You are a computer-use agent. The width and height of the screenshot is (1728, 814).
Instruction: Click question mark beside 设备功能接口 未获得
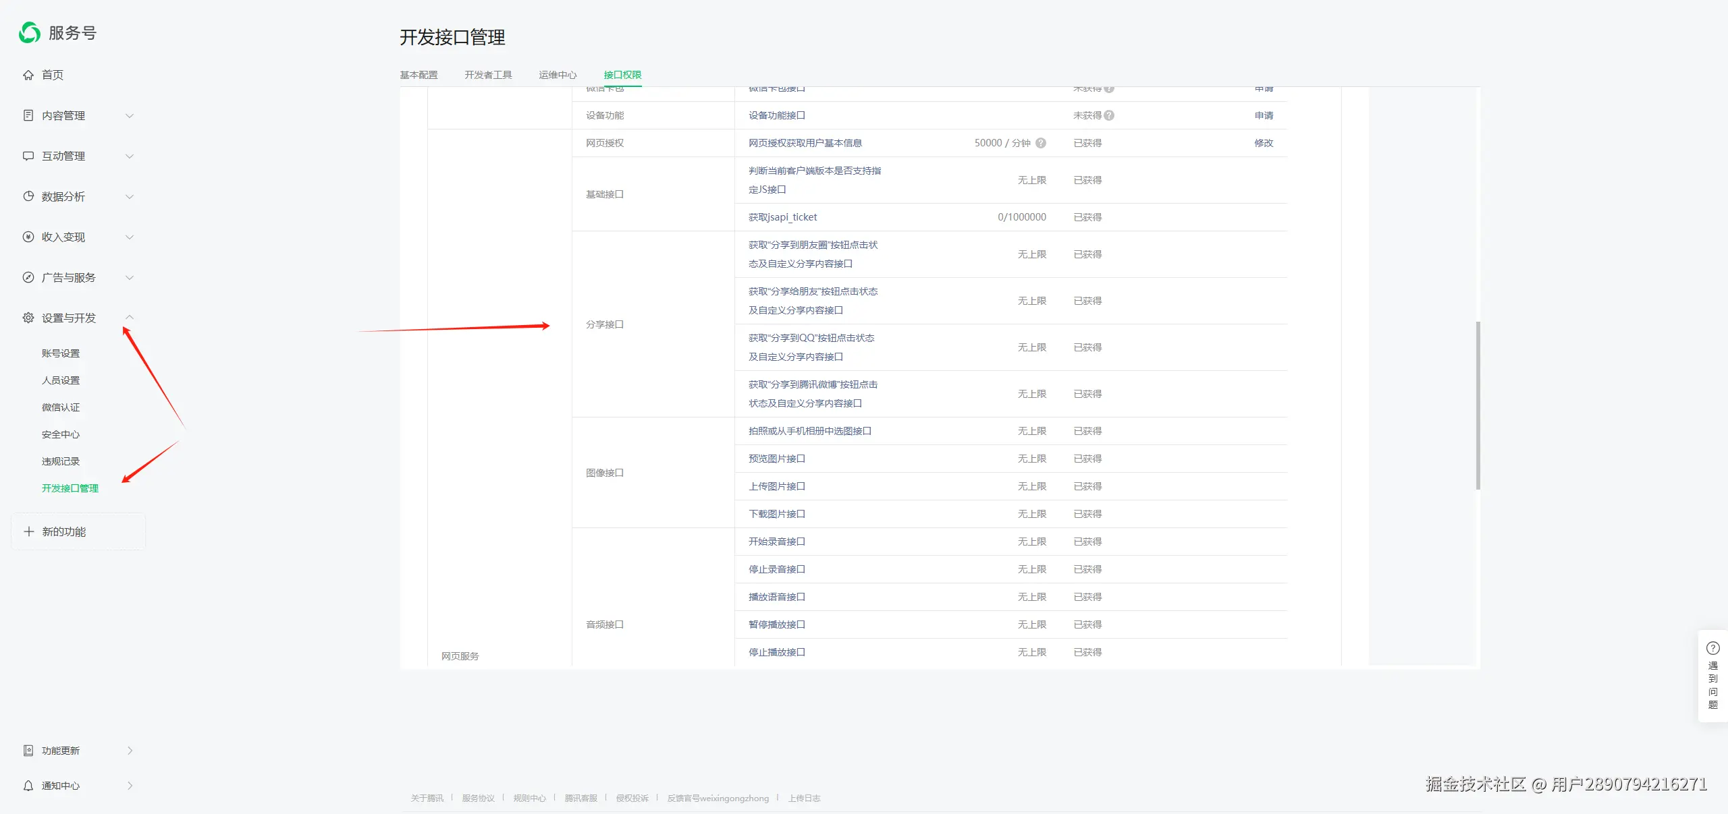coord(1109,115)
